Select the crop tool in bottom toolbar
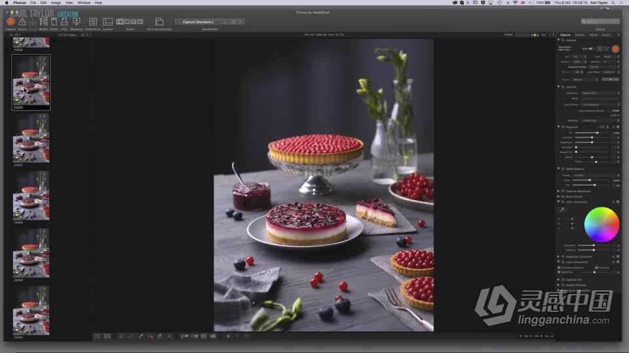This screenshot has height=353, width=629. tap(122, 337)
